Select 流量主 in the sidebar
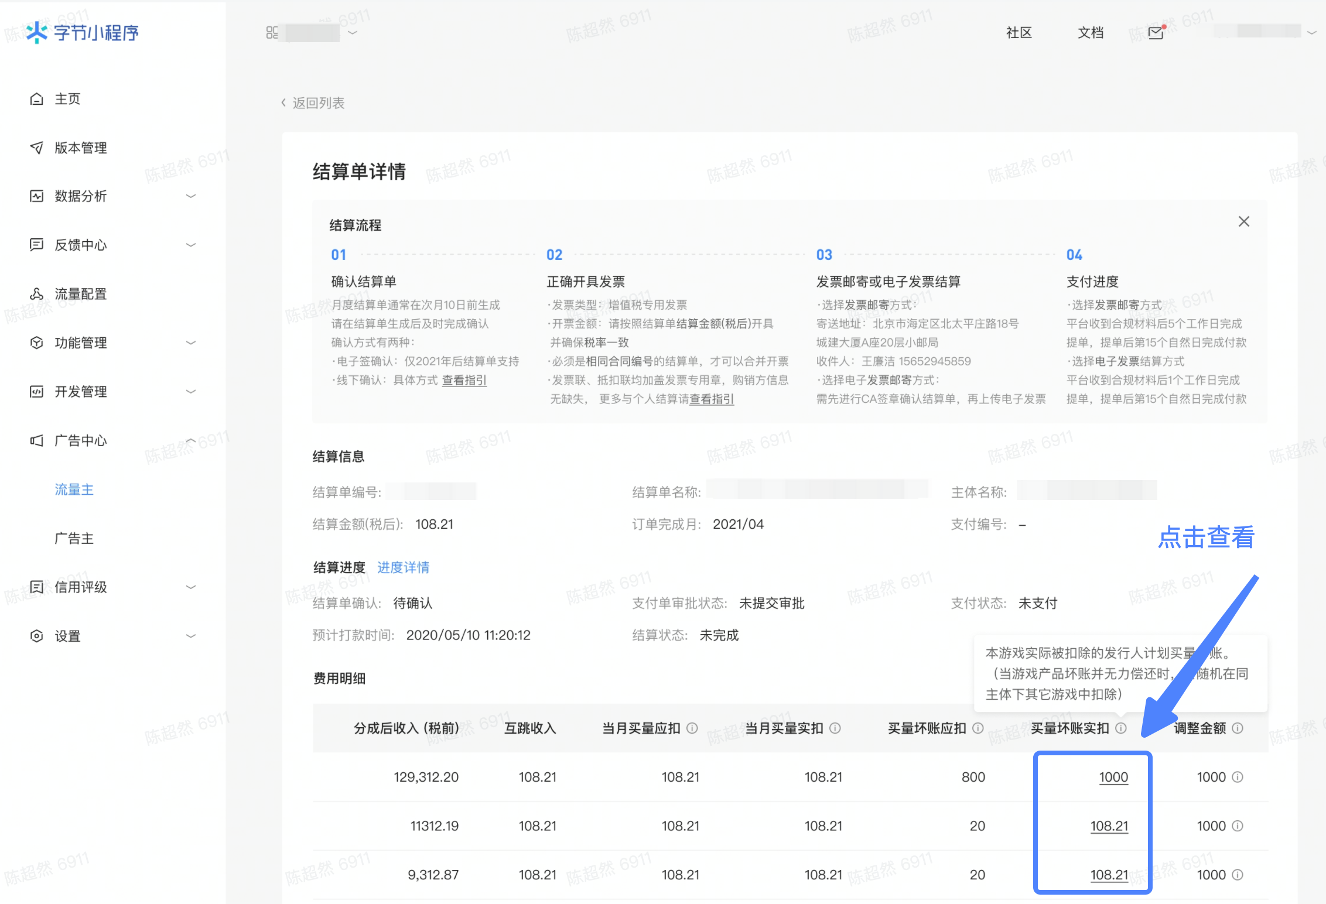This screenshot has height=904, width=1326. [74, 489]
